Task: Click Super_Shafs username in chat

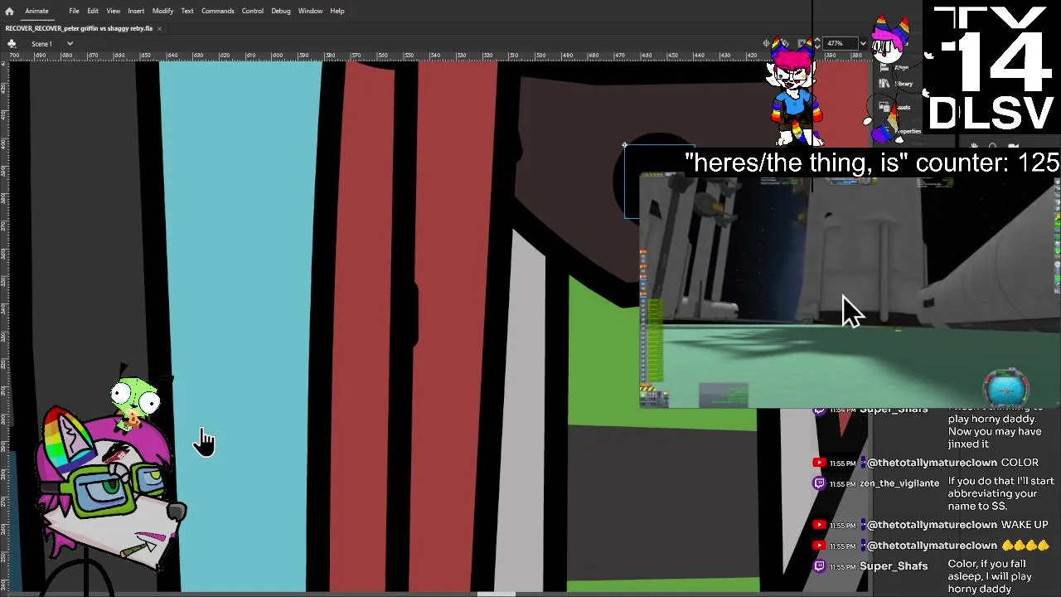Action: 894,566
